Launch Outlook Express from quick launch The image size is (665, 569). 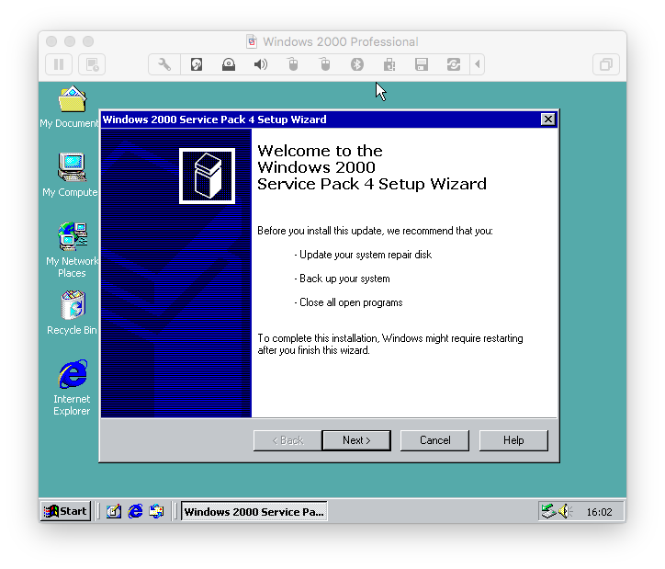(x=156, y=511)
